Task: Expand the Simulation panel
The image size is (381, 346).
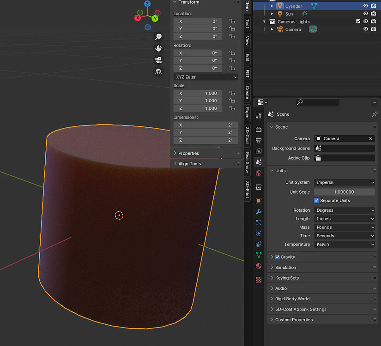Action: coord(322,267)
